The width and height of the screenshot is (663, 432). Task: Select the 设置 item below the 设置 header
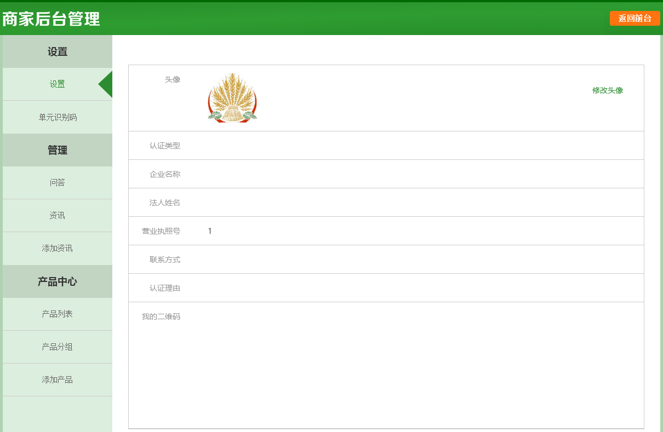57,84
